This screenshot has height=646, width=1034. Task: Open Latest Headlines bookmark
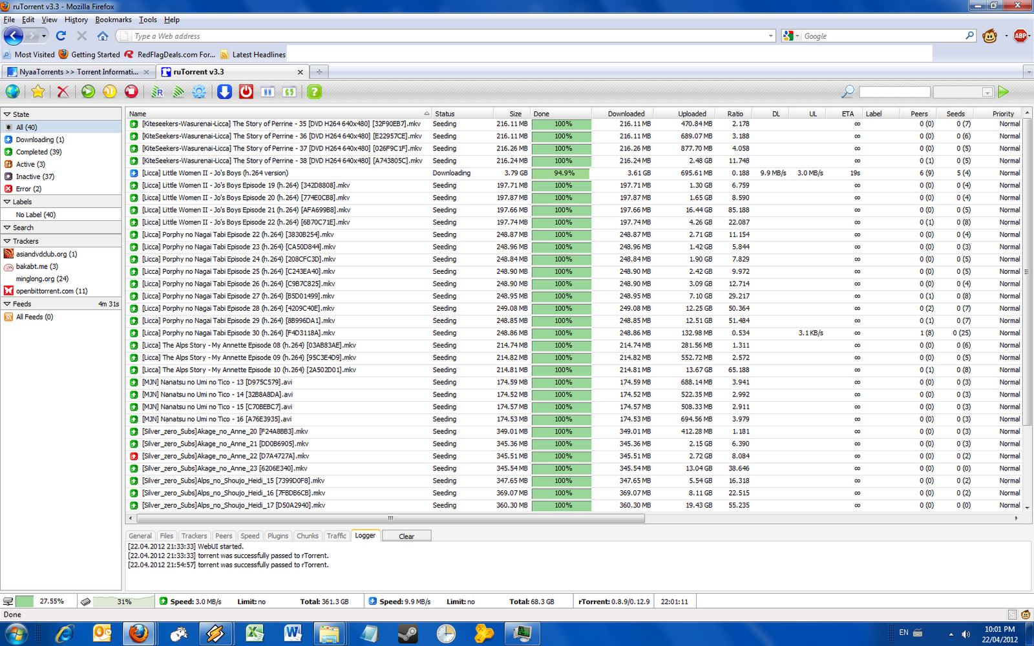click(x=253, y=55)
